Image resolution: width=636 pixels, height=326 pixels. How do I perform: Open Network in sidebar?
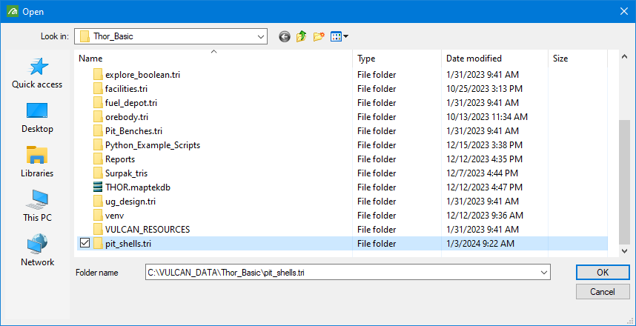37,250
